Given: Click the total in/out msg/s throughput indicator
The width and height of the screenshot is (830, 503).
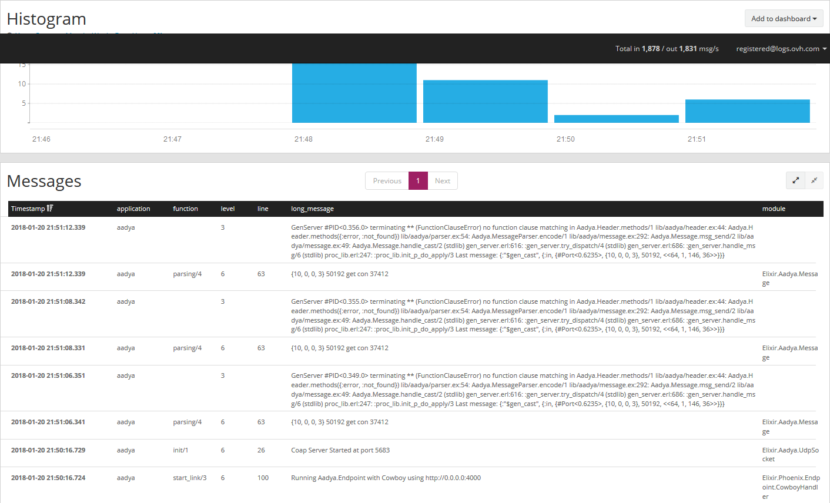Looking at the screenshot, I should click(x=667, y=49).
